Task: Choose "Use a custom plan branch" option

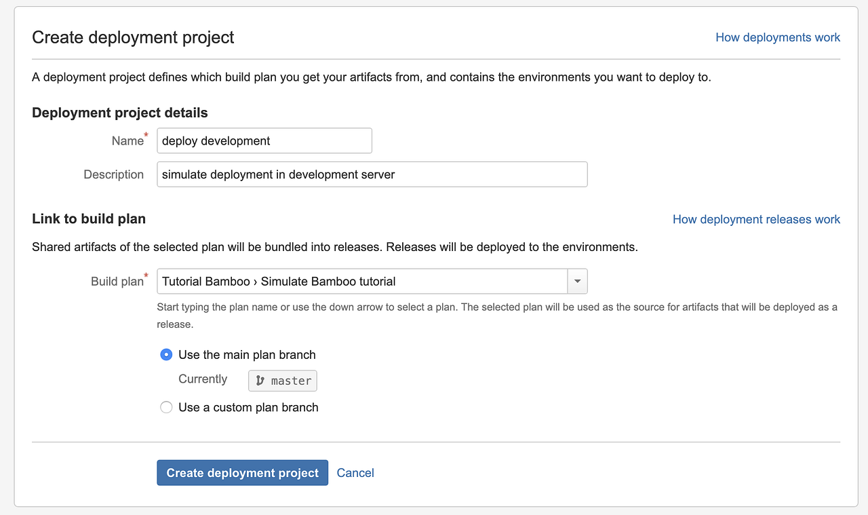Action: [x=166, y=407]
